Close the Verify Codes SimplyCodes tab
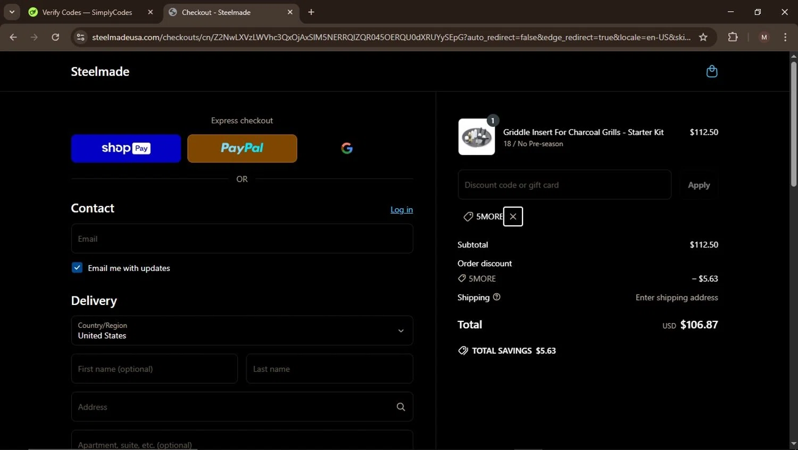The width and height of the screenshot is (798, 450). tap(151, 12)
